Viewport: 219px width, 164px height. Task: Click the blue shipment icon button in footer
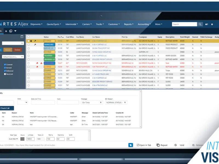coord(131,145)
